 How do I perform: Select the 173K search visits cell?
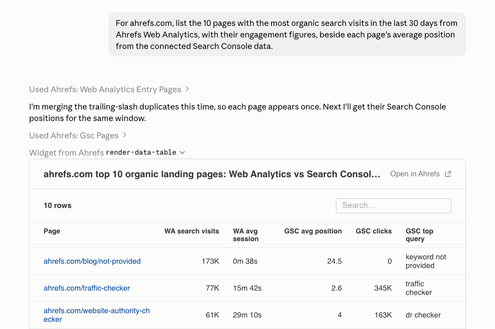(210, 261)
